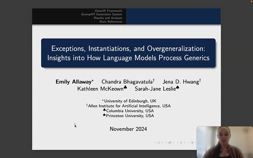Screen dimensions: 253x158
Task: Navigate to Main References section
Action: pyautogui.click(x=110, y=21)
